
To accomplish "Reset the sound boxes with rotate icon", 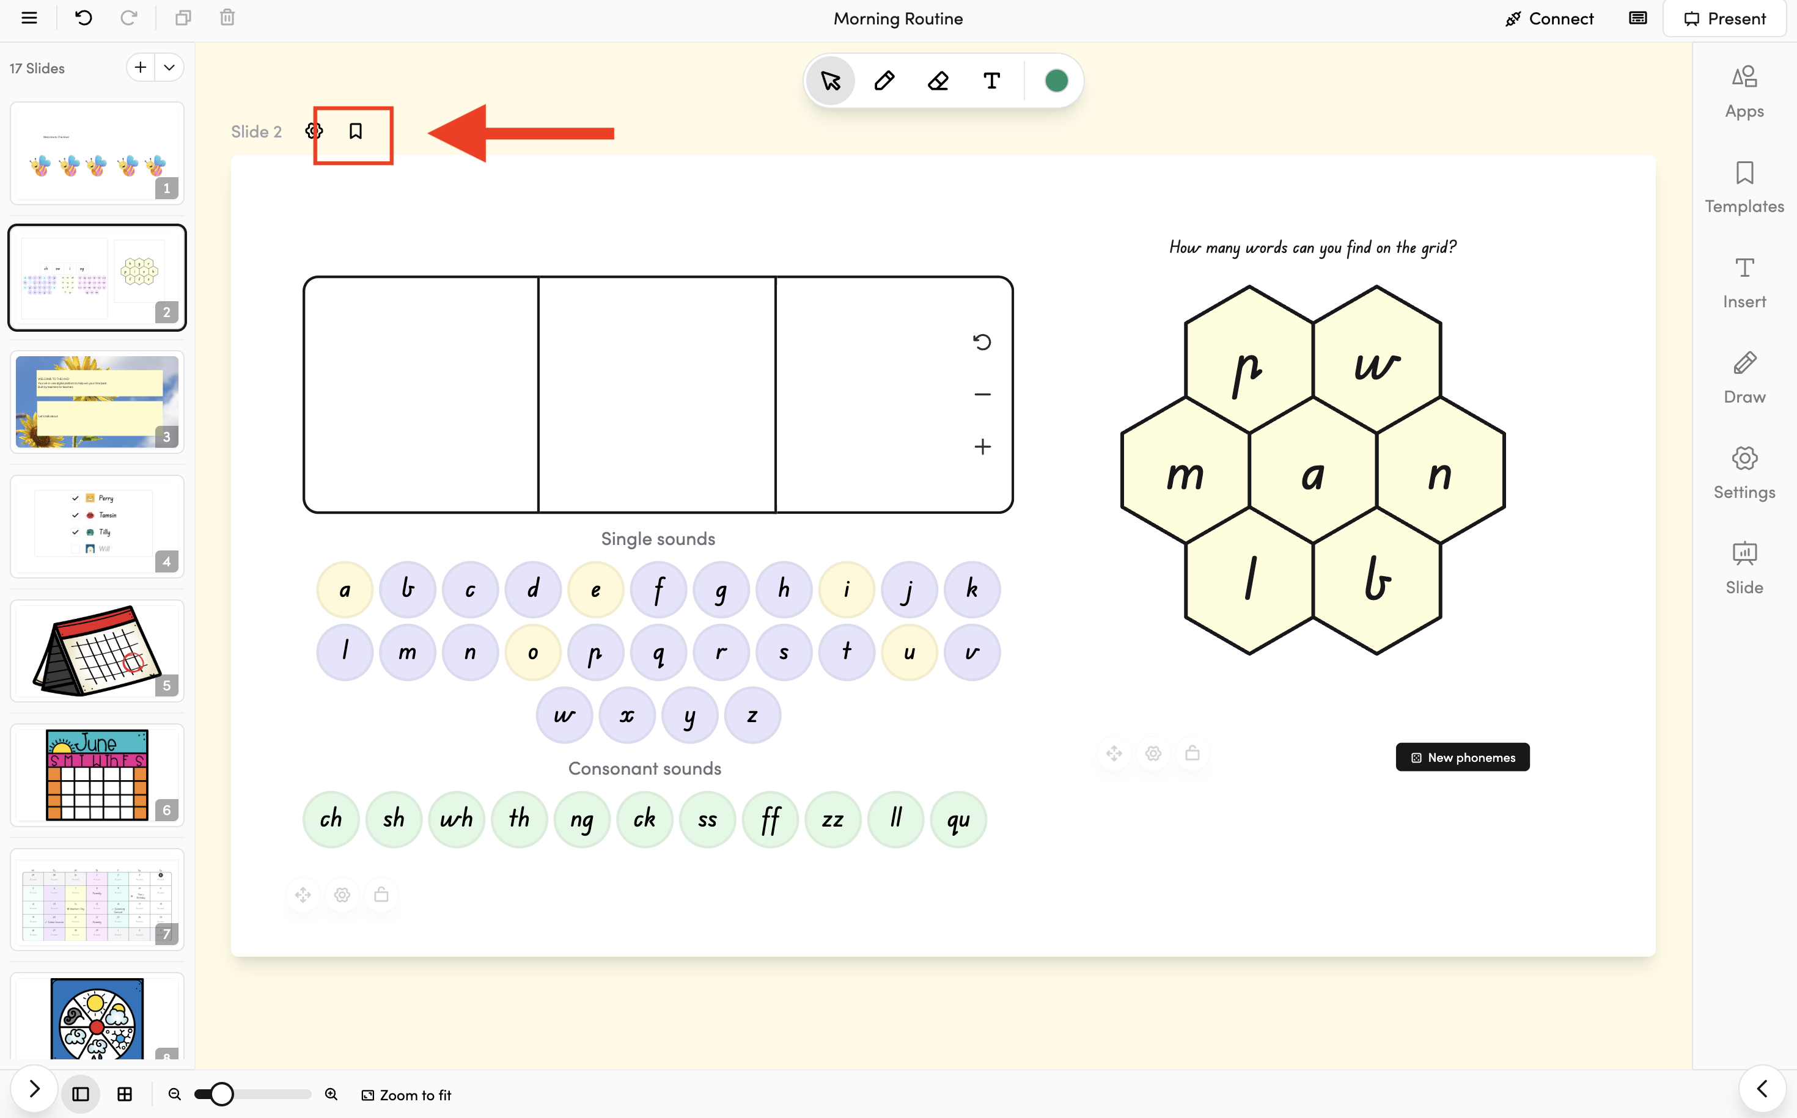I will click(x=982, y=342).
